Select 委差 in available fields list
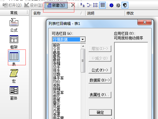This screenshot has width=158, height=119. (57, 100)
